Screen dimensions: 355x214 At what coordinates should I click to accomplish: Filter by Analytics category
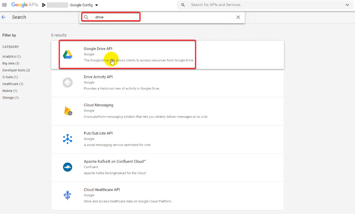[11, 57]
